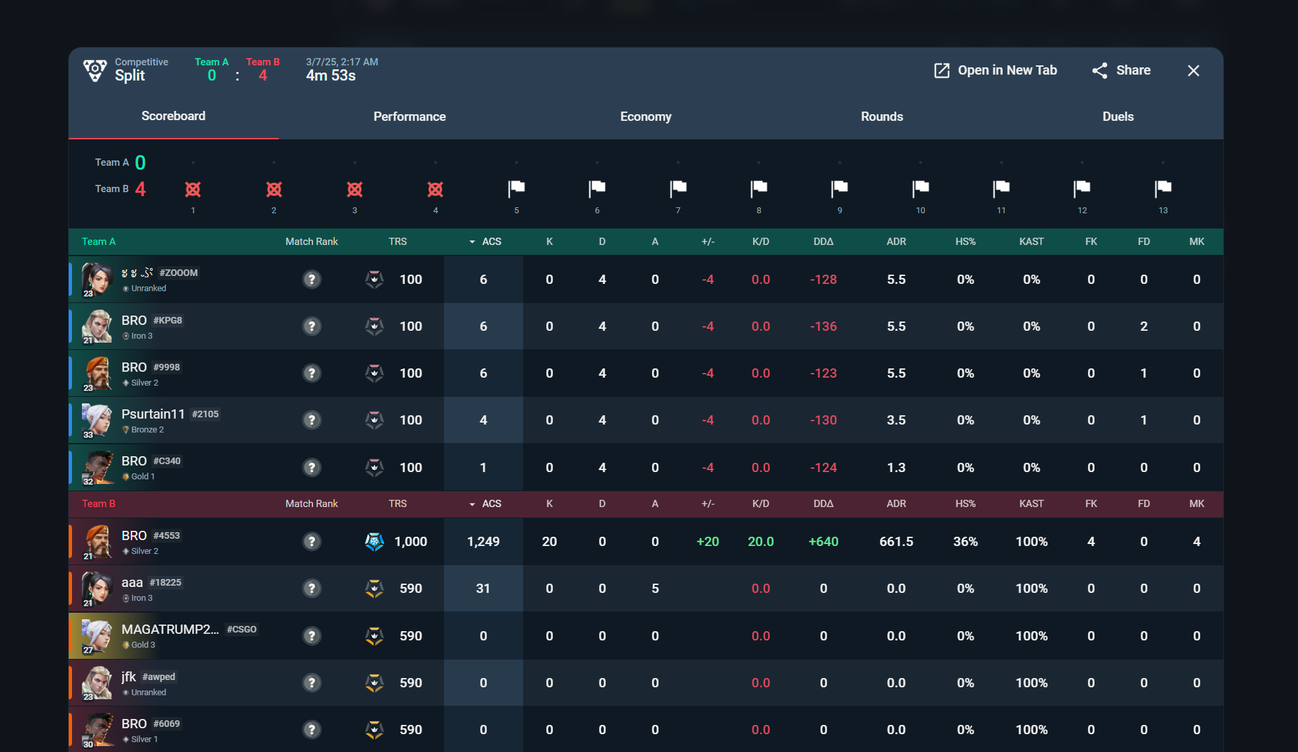Screen dimensions: 1298x752
Task: Click the round 1 skull marker
Action: click(x=193, y=189)
